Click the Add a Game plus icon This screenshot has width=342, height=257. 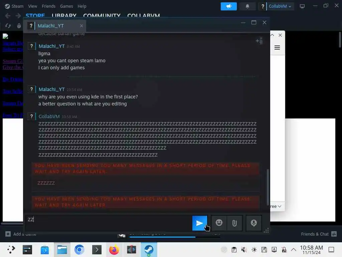(8, 234)
